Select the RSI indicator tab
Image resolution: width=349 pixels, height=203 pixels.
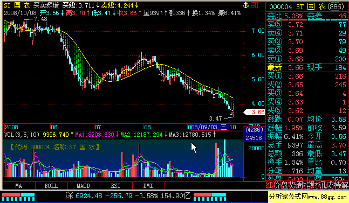coord(116,186)
